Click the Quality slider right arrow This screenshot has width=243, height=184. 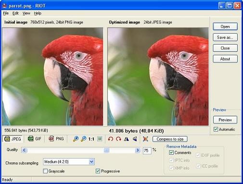point(137,150)
